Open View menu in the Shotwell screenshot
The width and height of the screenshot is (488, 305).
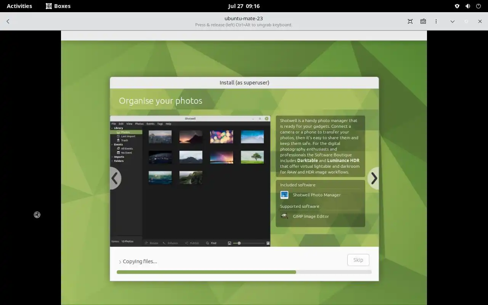coord(129,124)
